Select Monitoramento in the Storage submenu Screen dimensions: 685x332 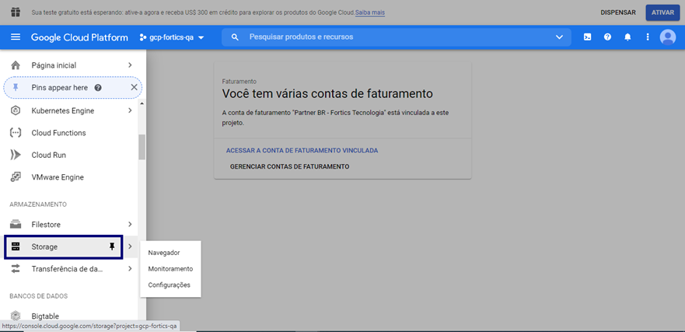pyautogui.click(x=170, y=269)
